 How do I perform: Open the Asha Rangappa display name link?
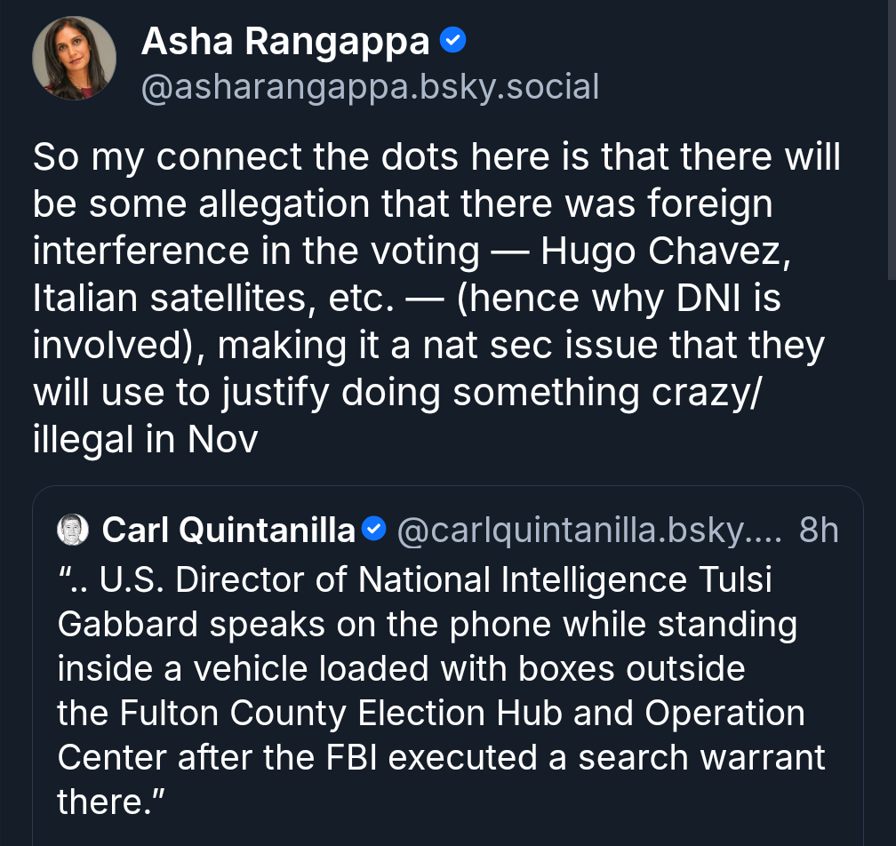[284, 41]
